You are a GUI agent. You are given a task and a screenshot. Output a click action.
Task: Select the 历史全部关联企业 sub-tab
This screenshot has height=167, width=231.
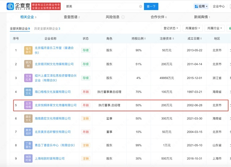coord(47,28)
